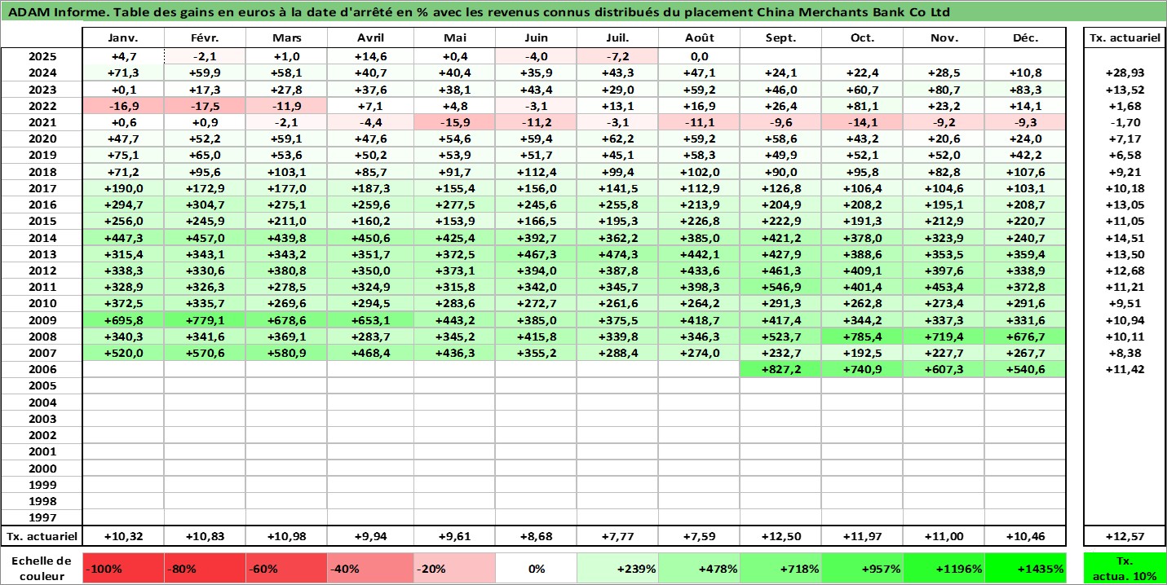Viewport: 1167px width, 585px height.
Task: Click cell +695,8 in 2009 Janv.
Action: tap(124, 319)
